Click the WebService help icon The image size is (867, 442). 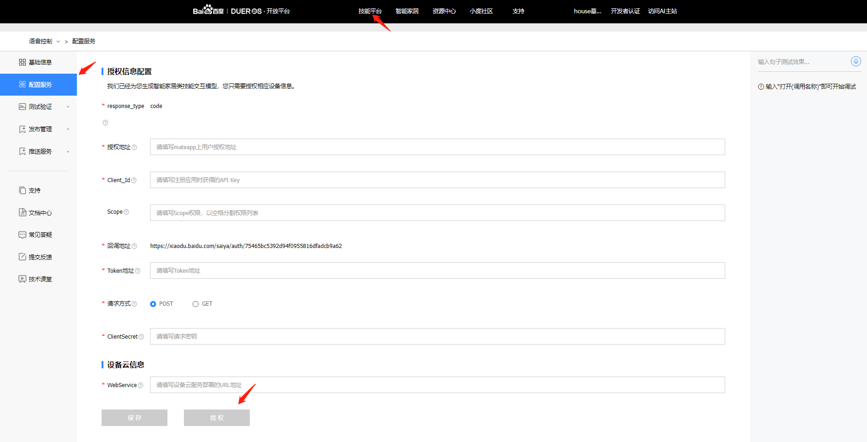(140, 385)
